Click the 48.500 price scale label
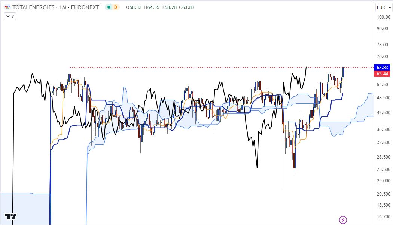 (x=384, y=97)
